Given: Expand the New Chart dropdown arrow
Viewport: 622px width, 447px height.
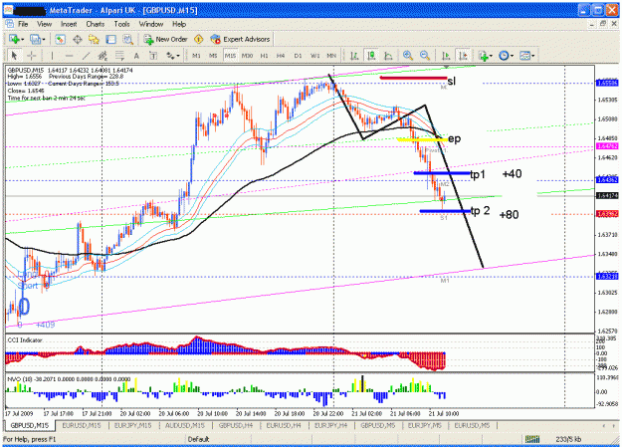Looking at the screenshot, I should 22,39.
